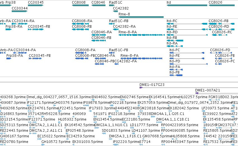Click transcript CG8046-RB

point(98,41)
